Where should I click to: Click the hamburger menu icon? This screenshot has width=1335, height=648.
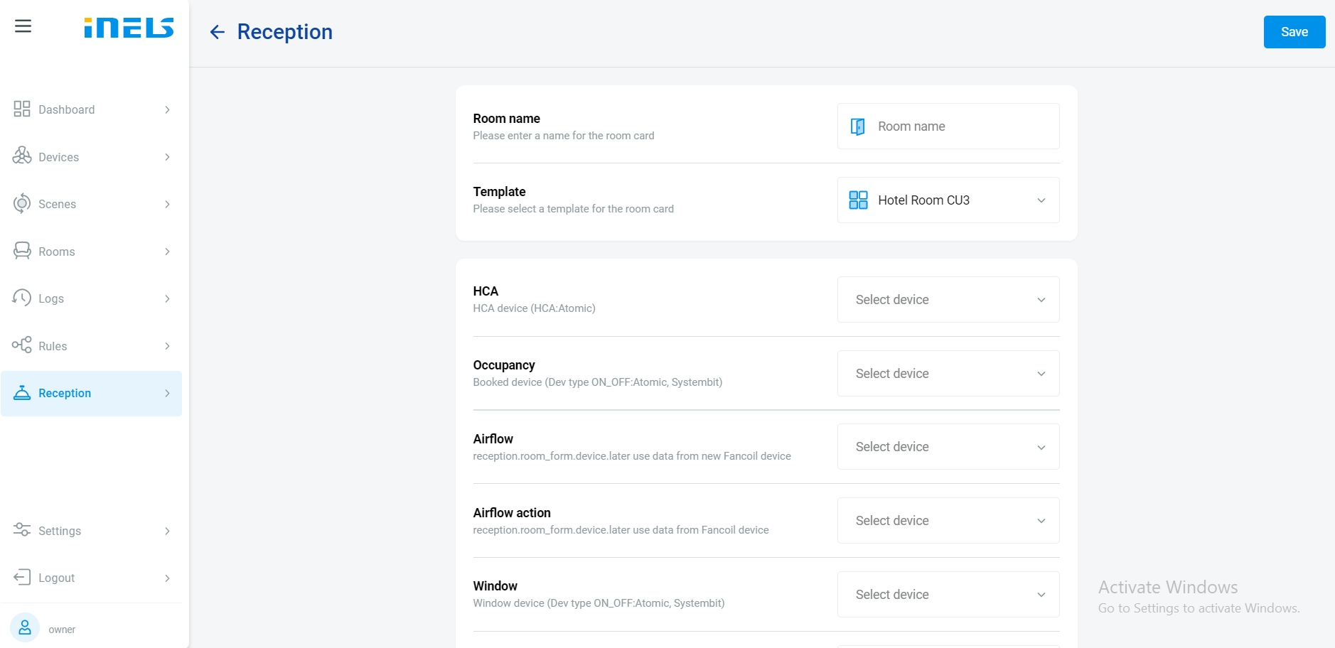pyautogui.click(x=23, y=27)
